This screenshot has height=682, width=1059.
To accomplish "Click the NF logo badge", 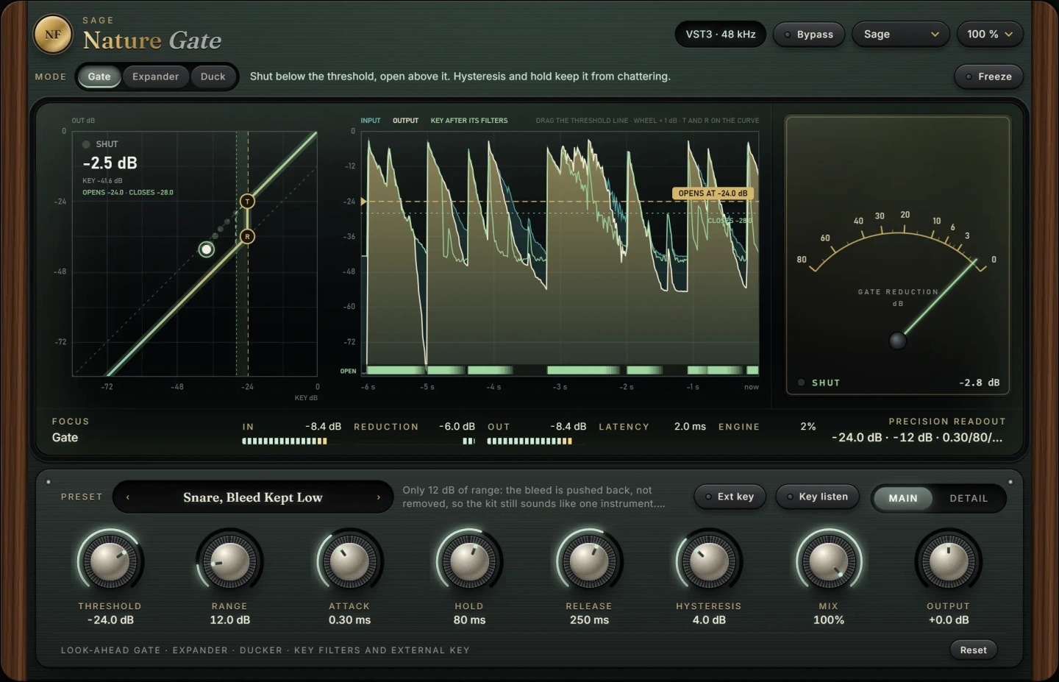I will click(x=53, y=35).
